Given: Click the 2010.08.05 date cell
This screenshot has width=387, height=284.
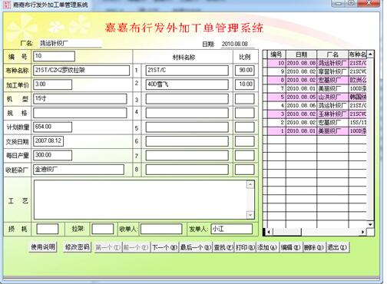Looking at the screenshot, I should 301,97.
